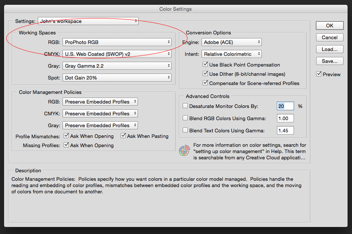Click the Save... button
This screenshot has width=352, height=234.
[329, 61]
